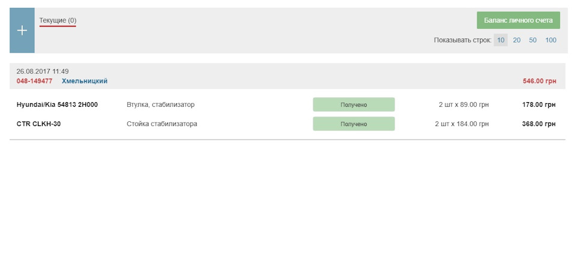
Task: Open part CTR CLKH-30
Action: tap(38, 124)
